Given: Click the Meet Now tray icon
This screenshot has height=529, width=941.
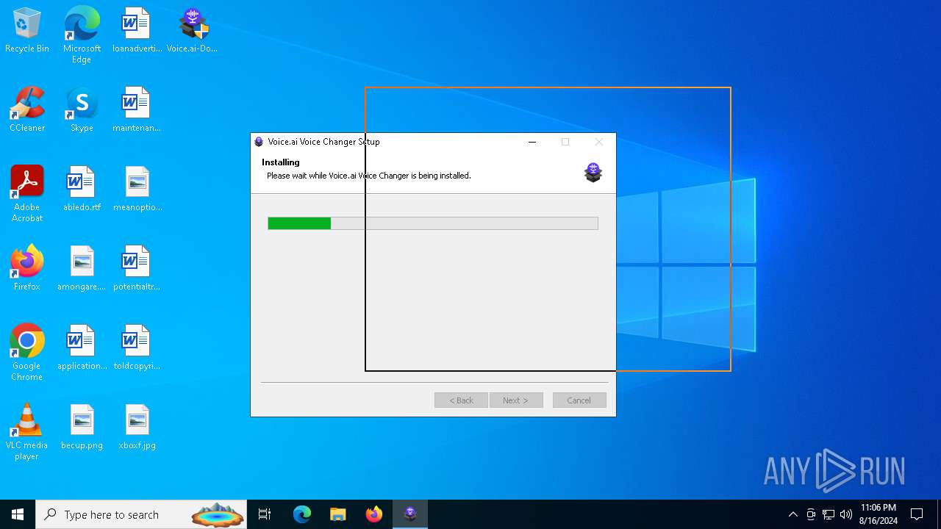Looking at the screenshot, I should point(811,514).
